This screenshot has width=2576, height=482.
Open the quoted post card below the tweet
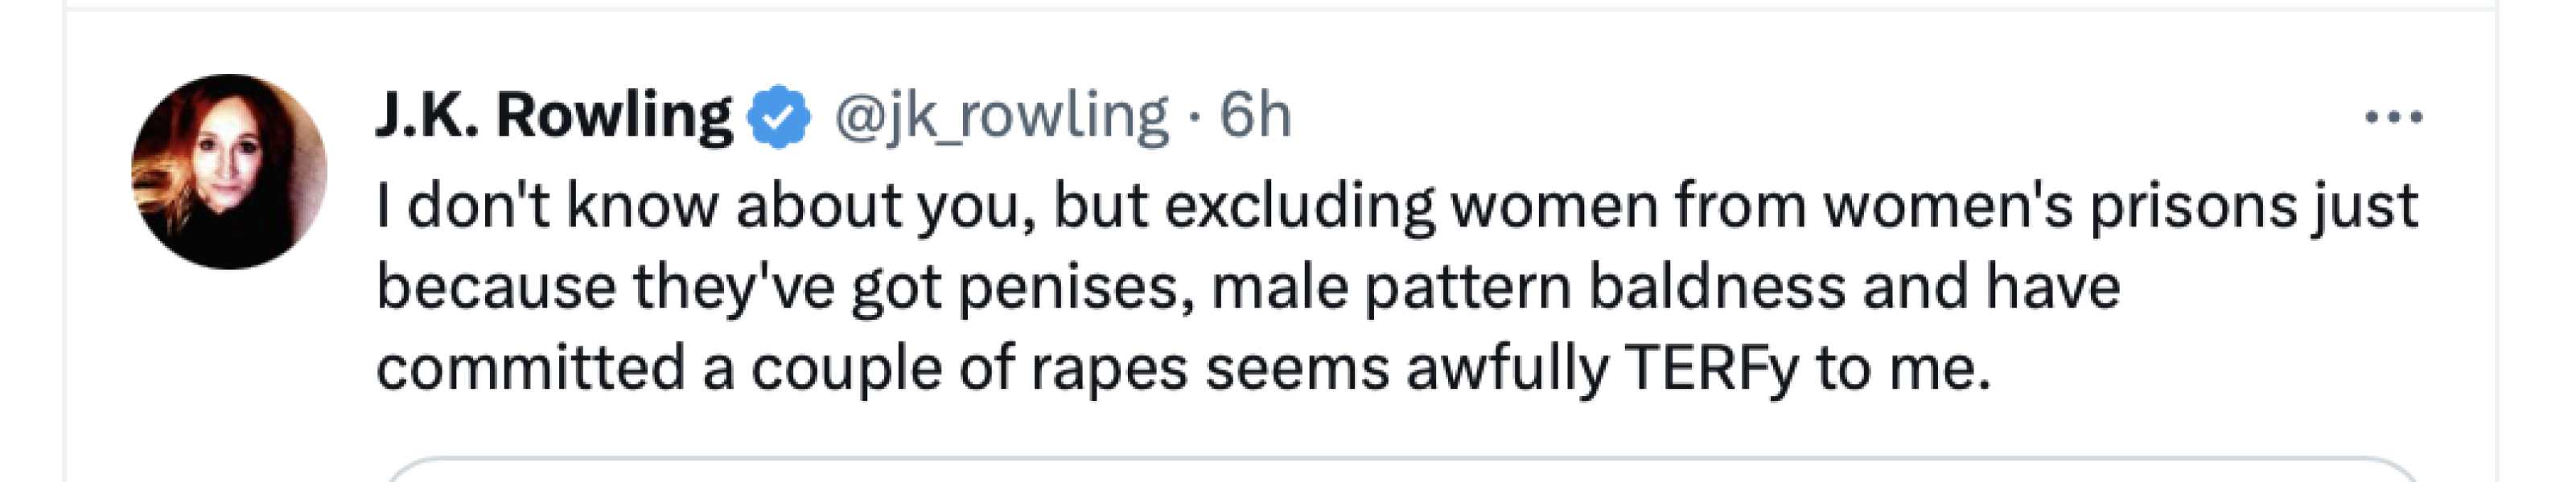pyautogui.click(x=1400, y=471)
